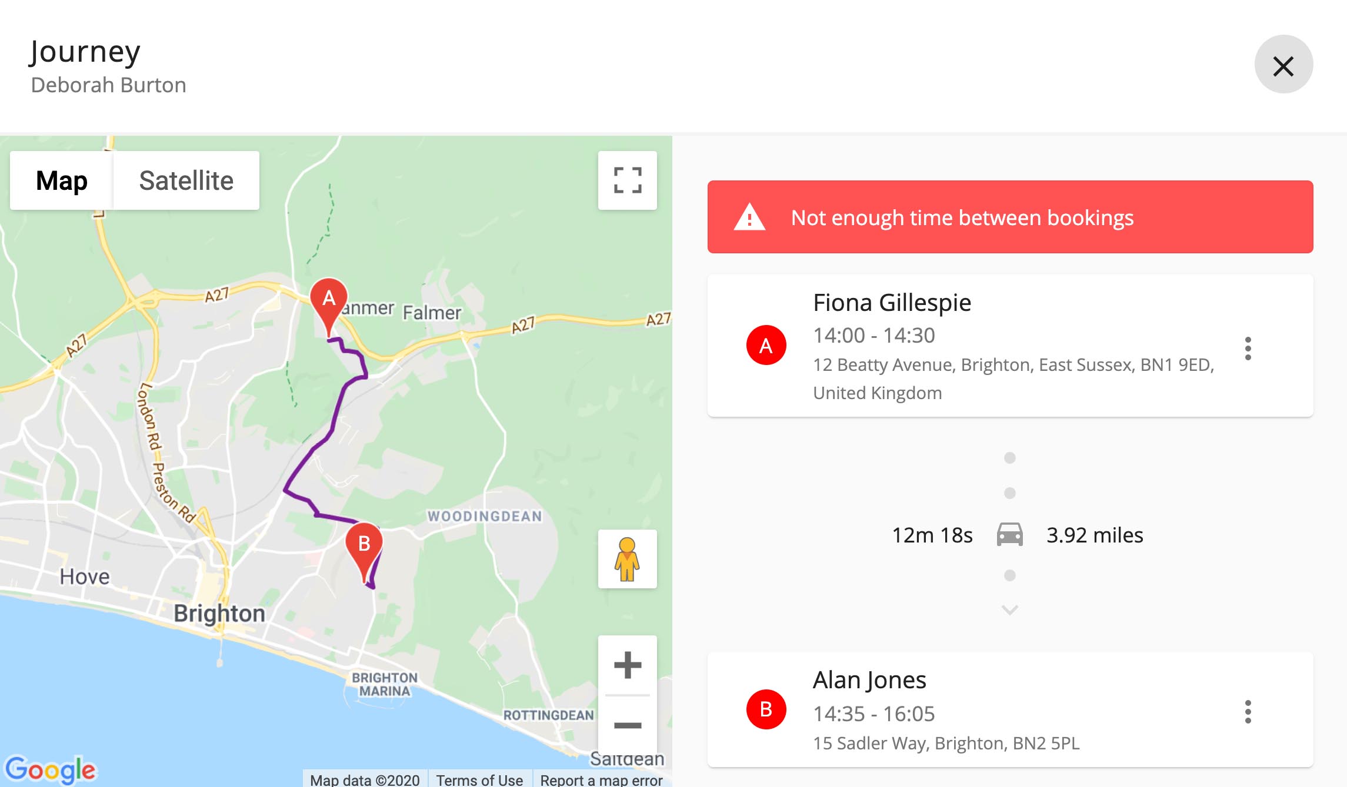
Task: Open Terms of Use link
Action: [x=479, y=779]
